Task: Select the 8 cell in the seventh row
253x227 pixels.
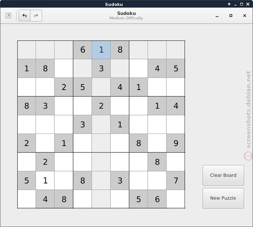Action: [157, 162]
